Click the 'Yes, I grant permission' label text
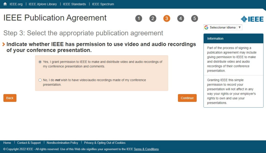Screen dimensions: 266x153 pyautogui.click(x=103, y=64)
